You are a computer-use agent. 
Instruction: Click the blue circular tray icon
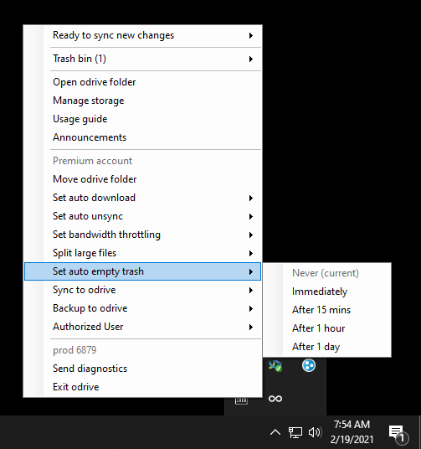(x=309, y=365)
